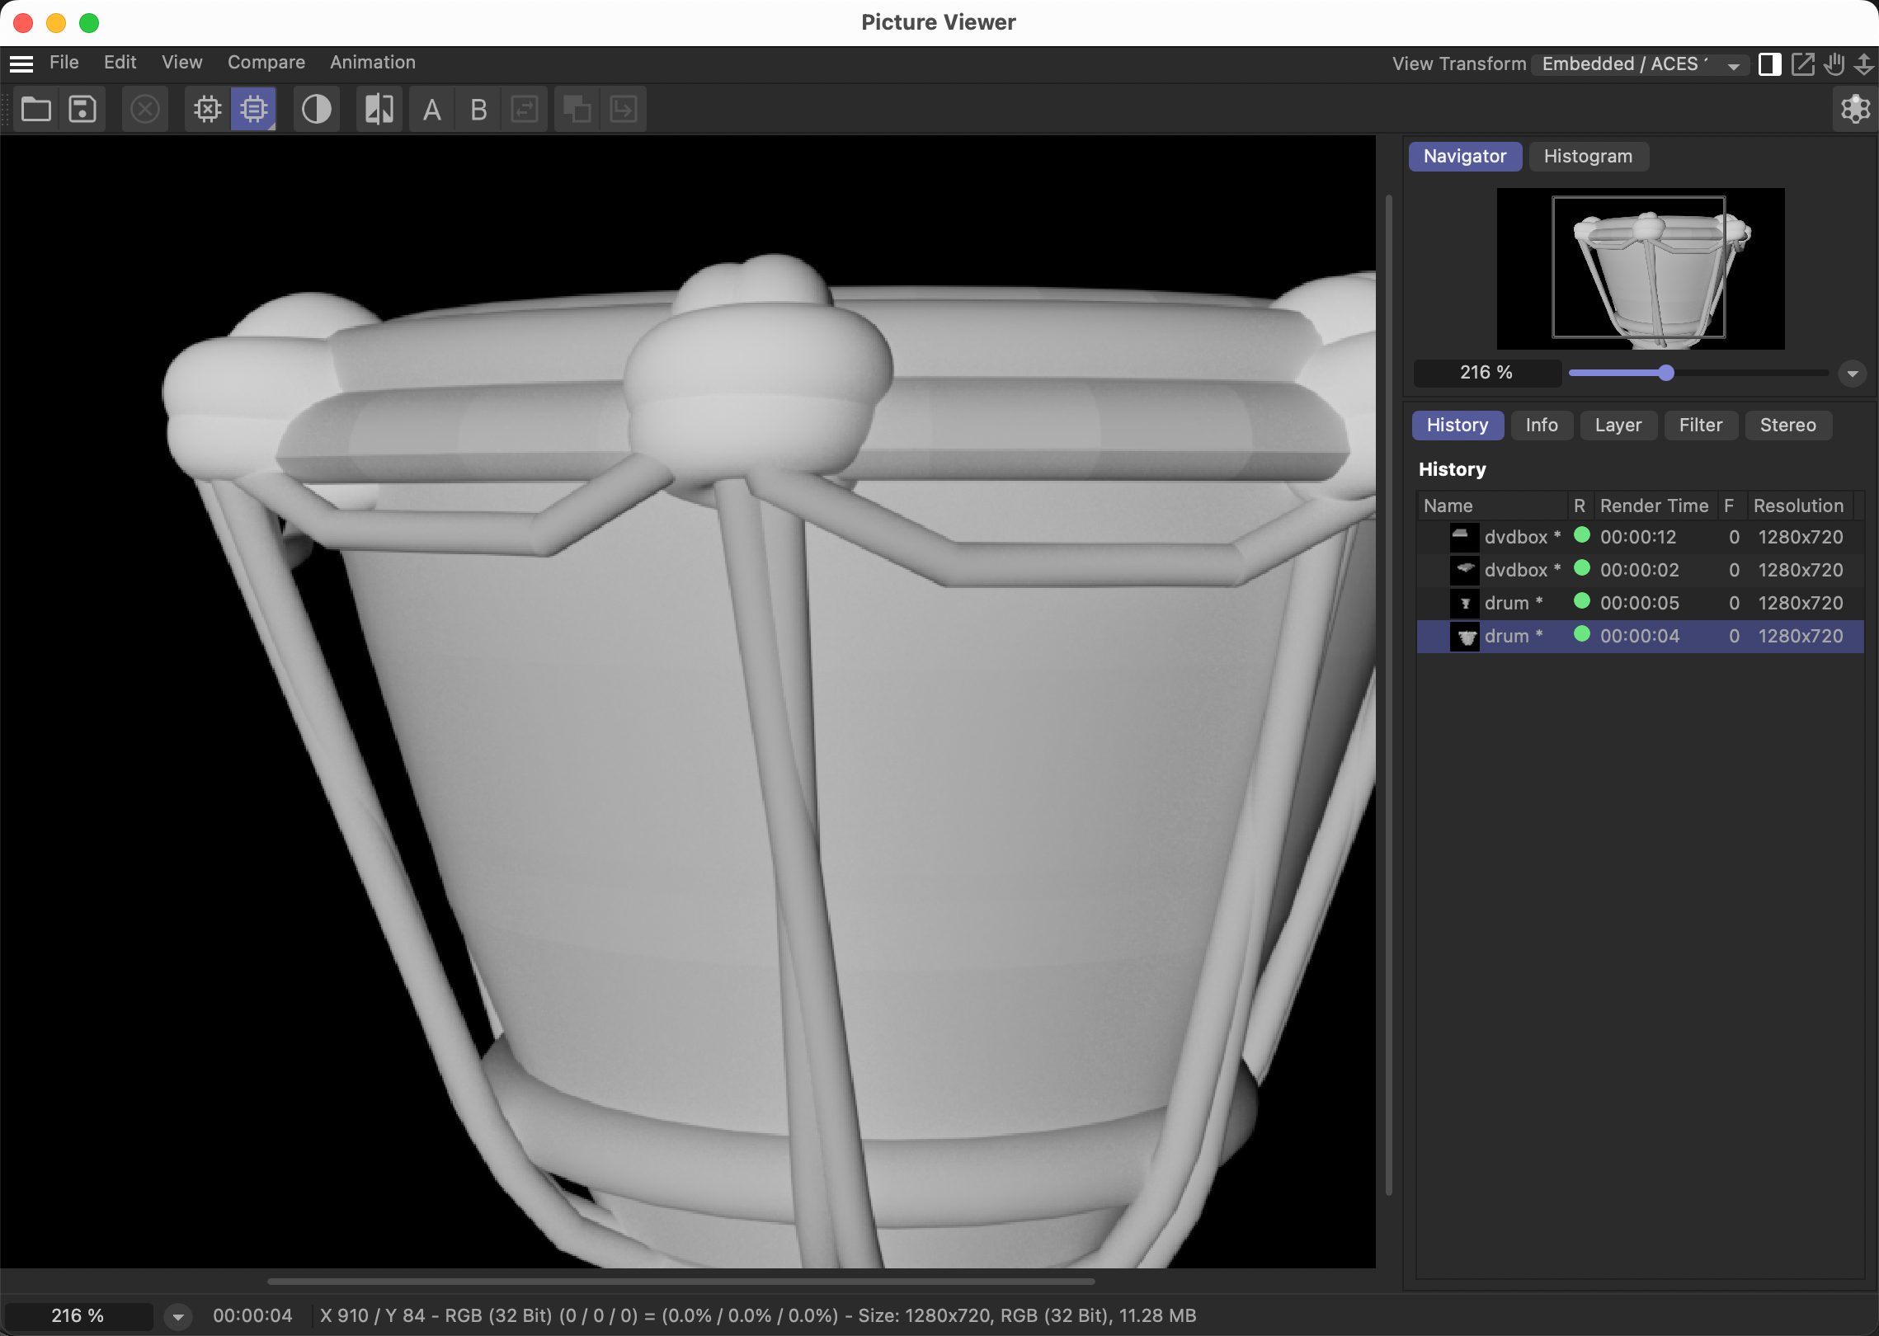
Task: Open the Animation menu
Action: 373,62
